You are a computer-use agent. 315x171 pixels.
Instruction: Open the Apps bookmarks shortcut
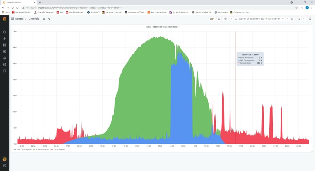(x=6, y=12)
